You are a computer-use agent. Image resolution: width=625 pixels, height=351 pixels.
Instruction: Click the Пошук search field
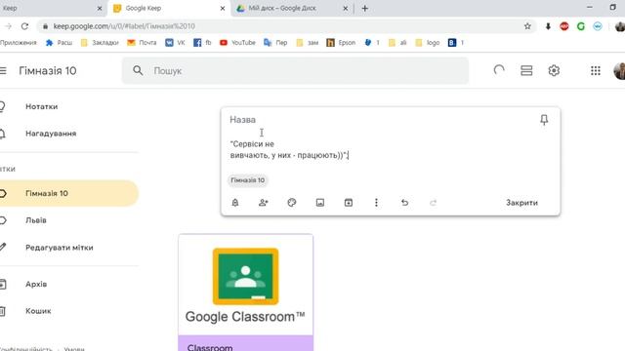(295, 71)
